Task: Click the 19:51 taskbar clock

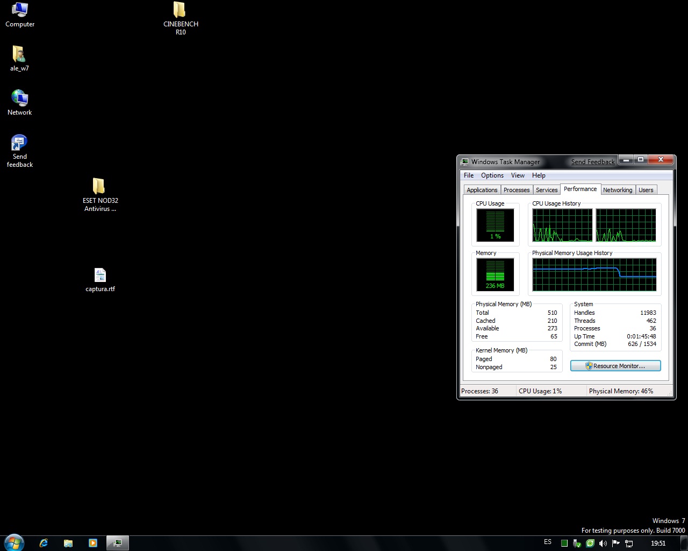Action: 658,543
